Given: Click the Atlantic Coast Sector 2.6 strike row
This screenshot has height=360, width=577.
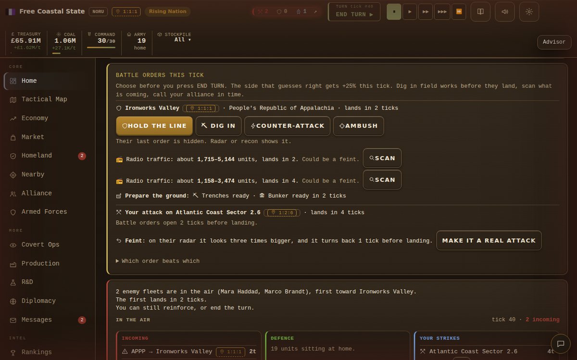Looking at the screenshot, I should [487, 351].
